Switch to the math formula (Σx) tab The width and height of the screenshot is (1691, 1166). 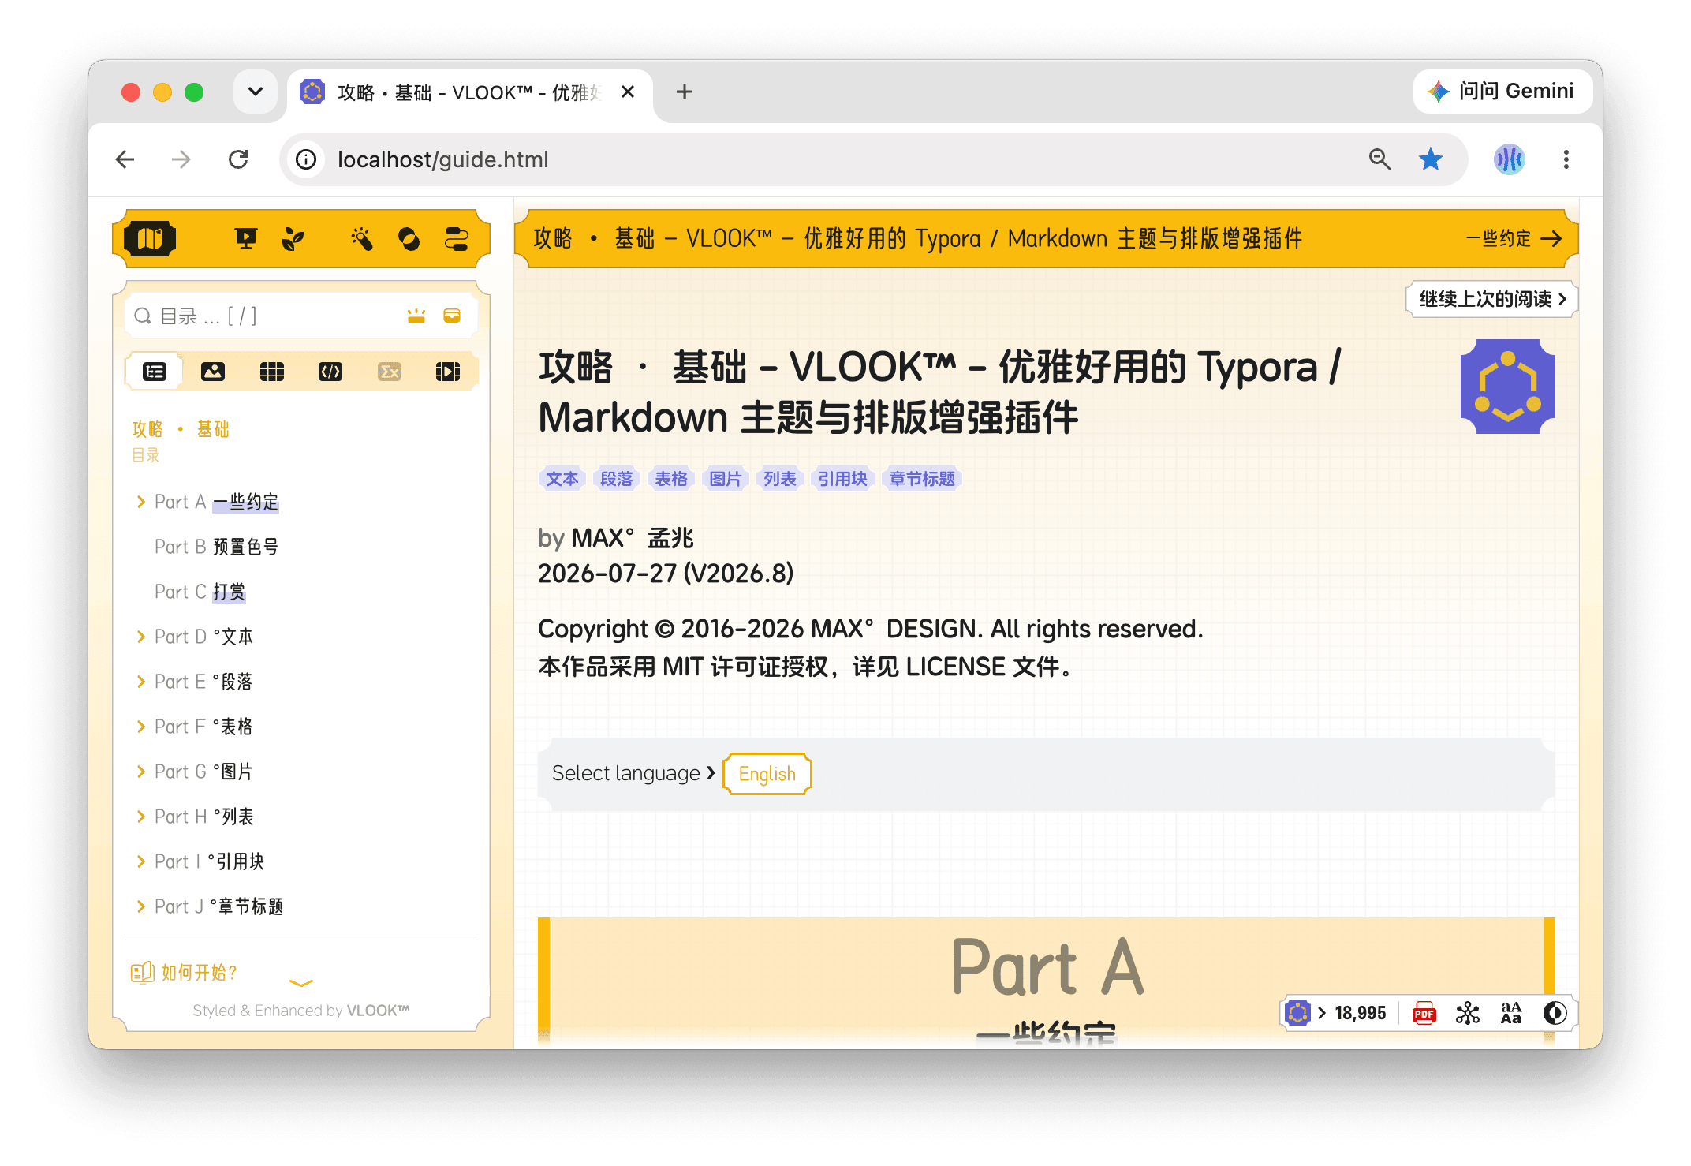tap(390, 372)
